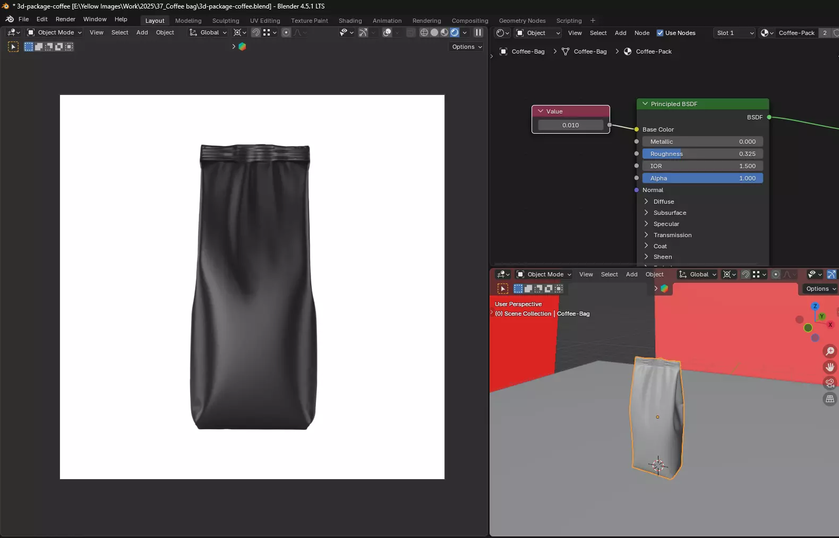Adjust the Alpha slider on Principled BSDF
The height and width of the screenshot is (538, 839).
703,178
